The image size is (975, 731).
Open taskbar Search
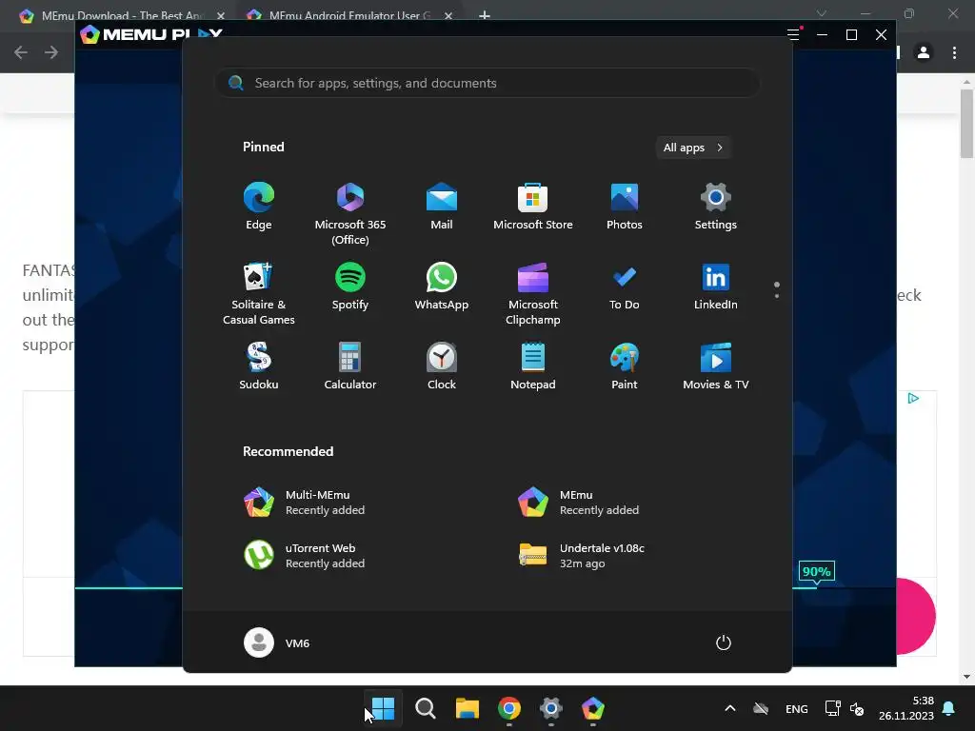pyautogui.click(x=426, y=708)
